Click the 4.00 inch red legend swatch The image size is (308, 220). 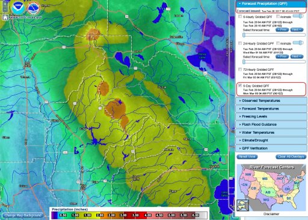tap(147, 215)
